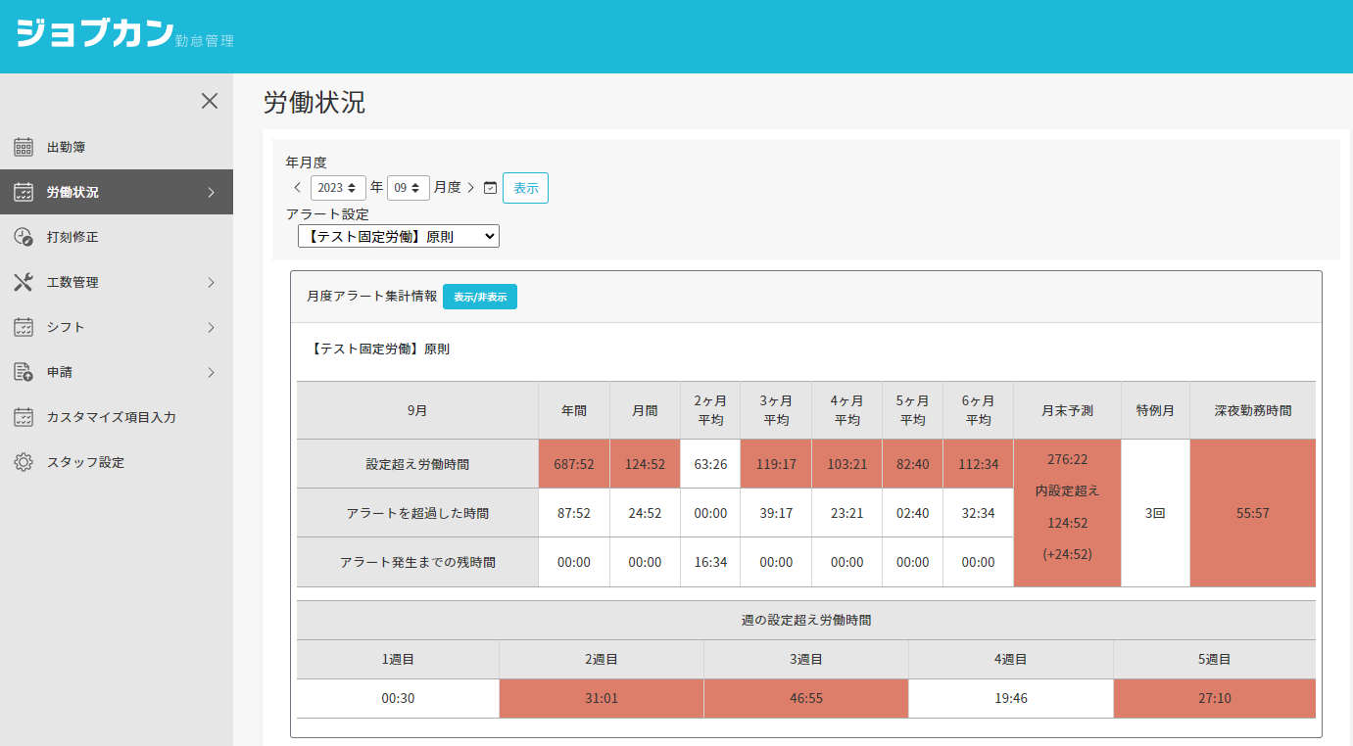1353x746 pixels.
Task: Go to next month with right arrow
Action: pos(470,188)
